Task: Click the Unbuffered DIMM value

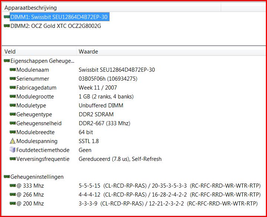Action: 101,106
